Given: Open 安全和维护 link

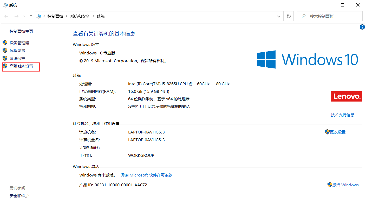Looking at the screenshot, I should tap(19, 196).
